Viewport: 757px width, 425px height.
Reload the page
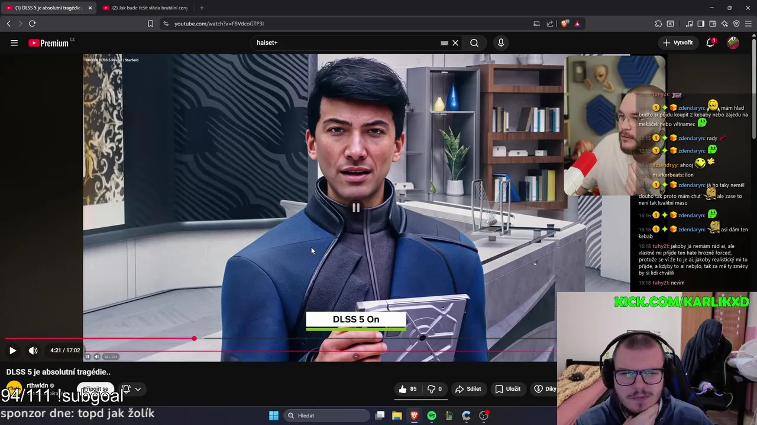pyautogui.click(x=32, y=24)
